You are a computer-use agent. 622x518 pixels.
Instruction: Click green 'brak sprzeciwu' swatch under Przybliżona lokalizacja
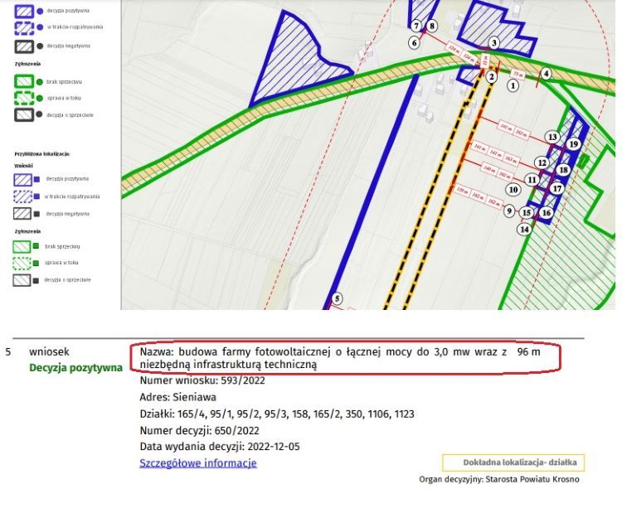coord(22,246)
